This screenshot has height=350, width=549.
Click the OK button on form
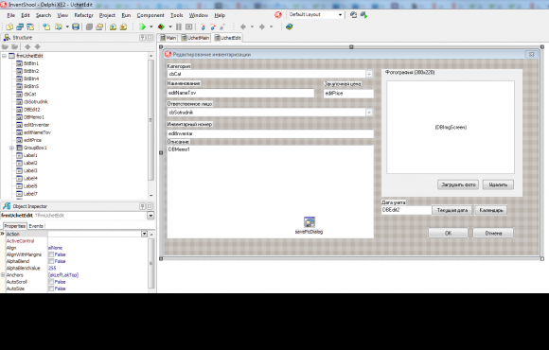[x=448, y=233]
